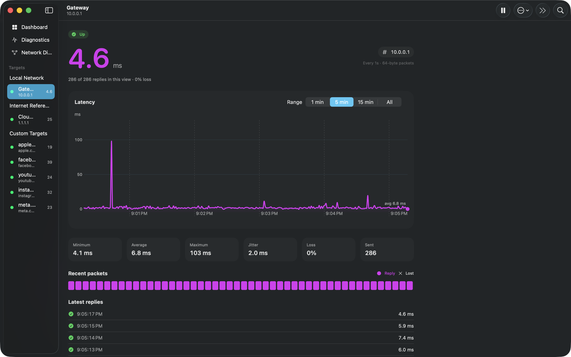Click the Sent 286 card

pos(387,250)
